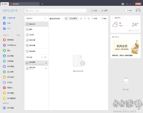Unpin the my documents D:\ location row
The height and width of the screenshot is (113, 143).
click(x=46, y=68)
